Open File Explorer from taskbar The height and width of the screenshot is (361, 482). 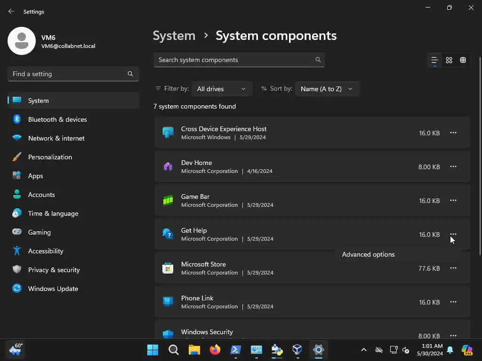coord(194,350)
